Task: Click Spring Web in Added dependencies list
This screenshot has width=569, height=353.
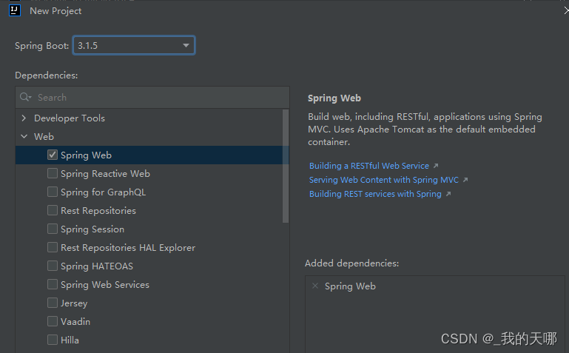Action: click(x=350, y=286)
